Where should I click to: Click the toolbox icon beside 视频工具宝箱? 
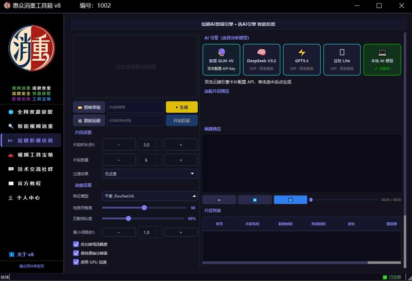(11, 155)
